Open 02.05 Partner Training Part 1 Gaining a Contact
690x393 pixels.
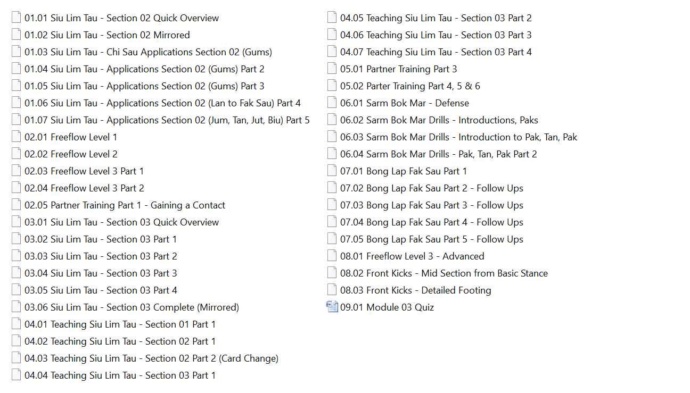coord(125,205)
